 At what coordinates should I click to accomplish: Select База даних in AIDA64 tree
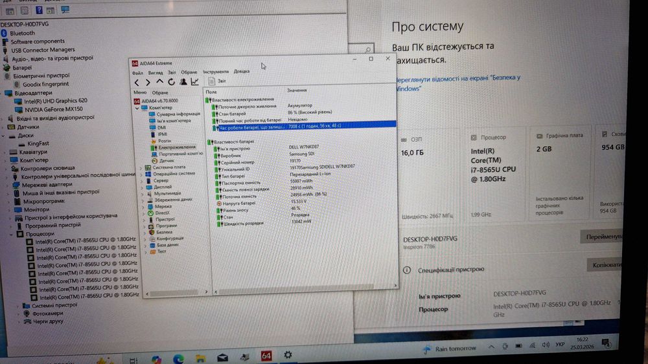pyautogui.click(x=164, y=244)
